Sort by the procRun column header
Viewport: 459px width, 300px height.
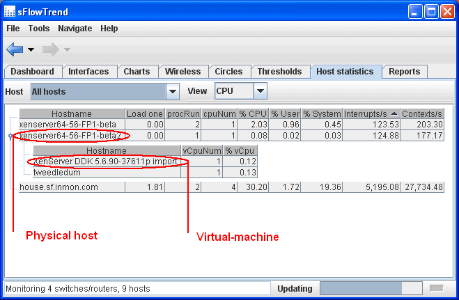click(183, 113)
